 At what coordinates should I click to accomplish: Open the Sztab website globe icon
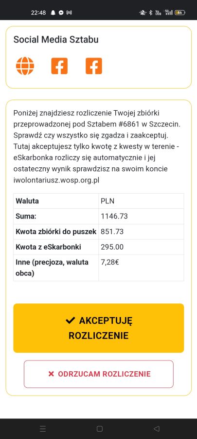pyautogui.click(x=25, y=66)
